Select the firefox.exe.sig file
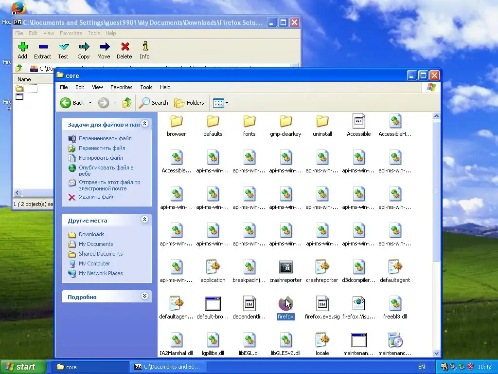This screenshot has height=374, width=498. coord(322,308)
